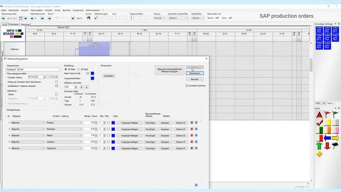Image resolution: width=341 pixels, height=192 pixels.
Task: Open Kategorie dropdown in order row 2
Action: [28, 123]
